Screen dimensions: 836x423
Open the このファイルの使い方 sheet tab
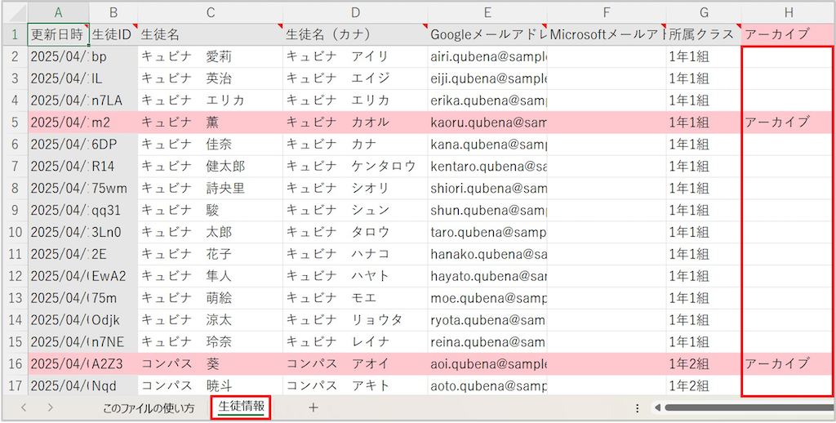(x=149, y=408)
